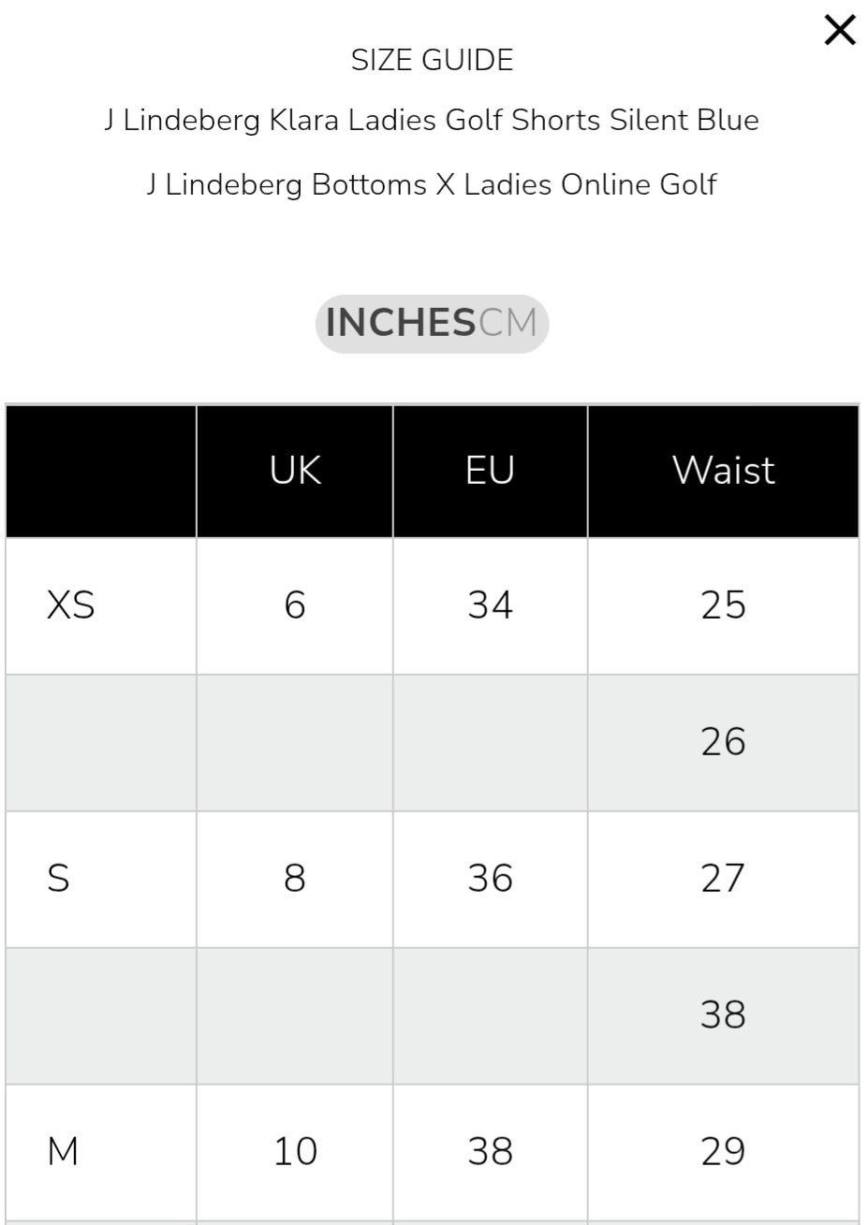Click EU size 34 cell

(490, 605)
